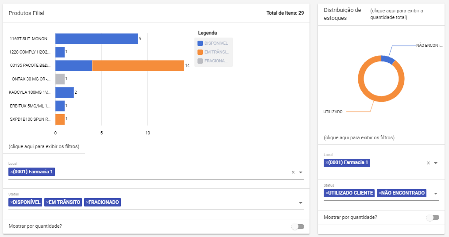Remove UTILIZADO CLIENTE chip from status filter
449x237 pixels.
click(327, 193)
